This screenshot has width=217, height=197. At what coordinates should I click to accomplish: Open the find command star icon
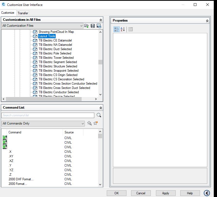89,123
